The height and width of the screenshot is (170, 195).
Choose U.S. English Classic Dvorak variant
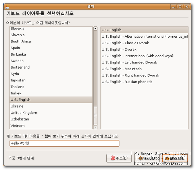click(x=144, y=43)
